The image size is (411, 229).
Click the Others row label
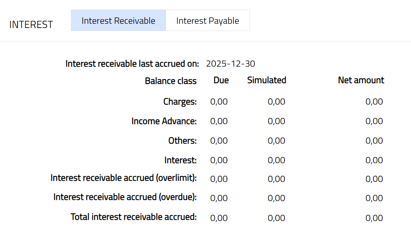182,141
